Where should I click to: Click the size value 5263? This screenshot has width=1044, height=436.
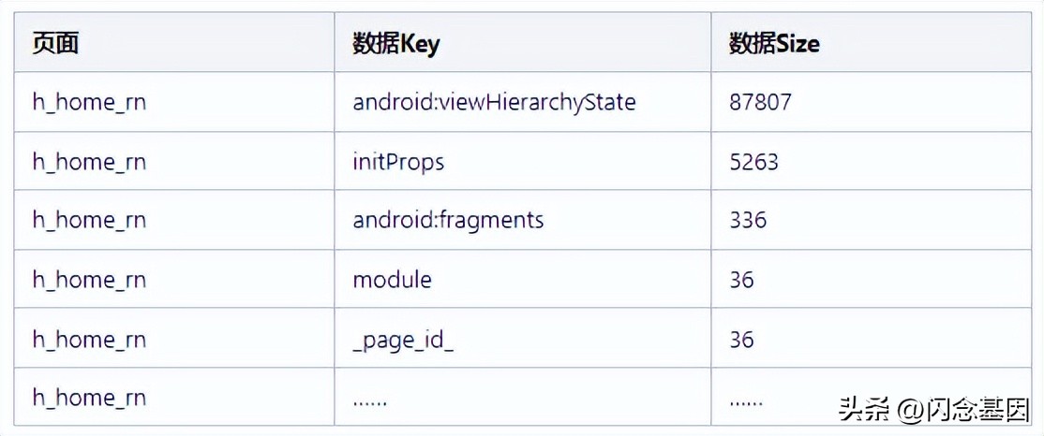[753, 162]
